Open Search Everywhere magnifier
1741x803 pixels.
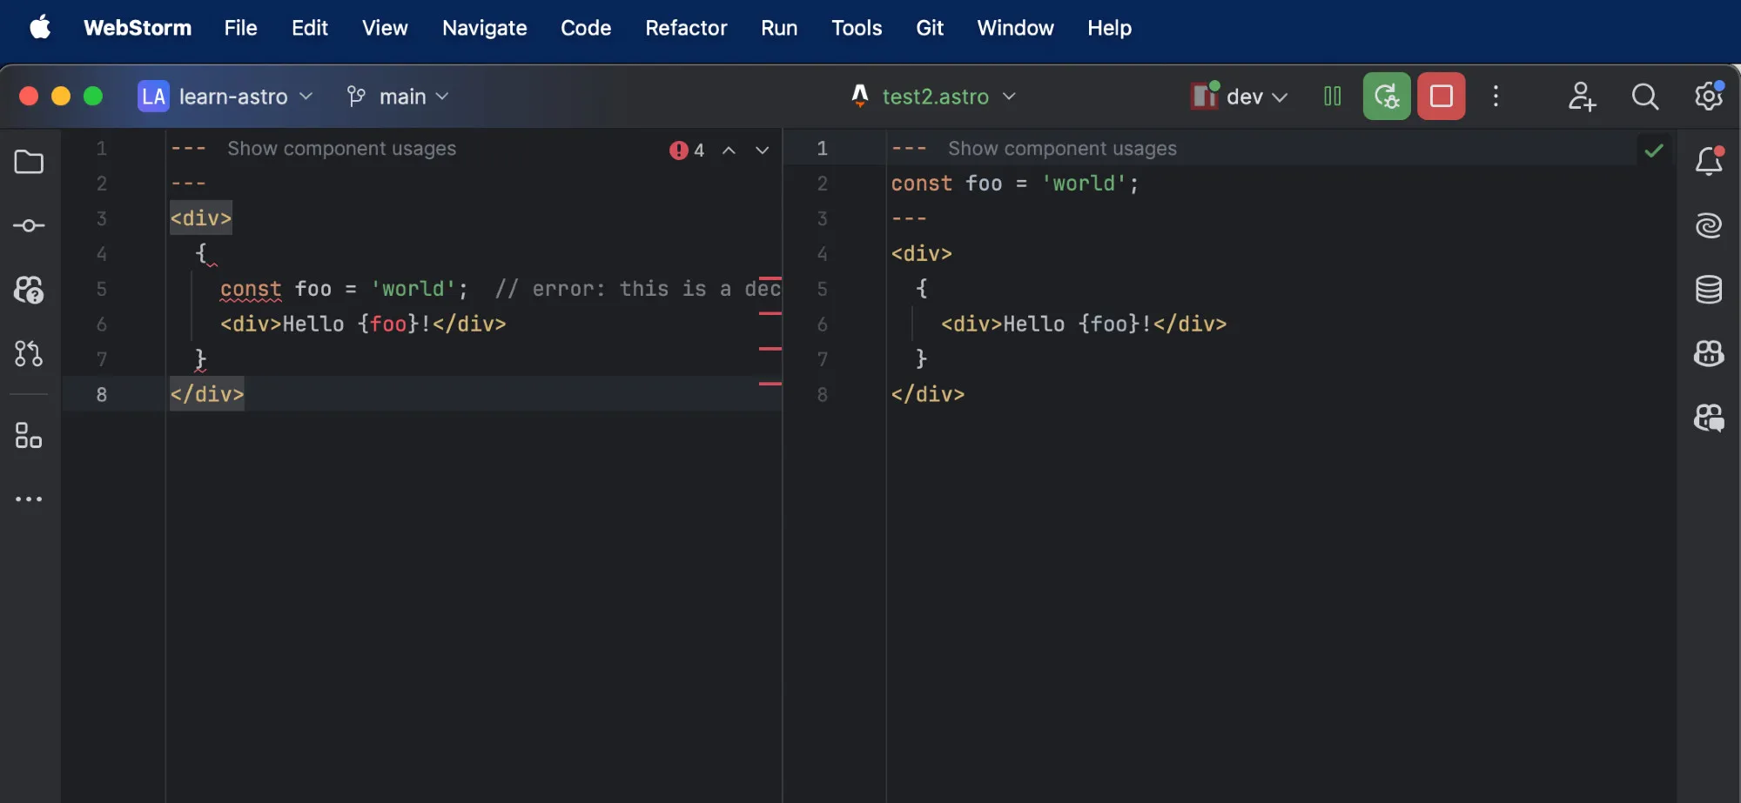coord(1644,96)
